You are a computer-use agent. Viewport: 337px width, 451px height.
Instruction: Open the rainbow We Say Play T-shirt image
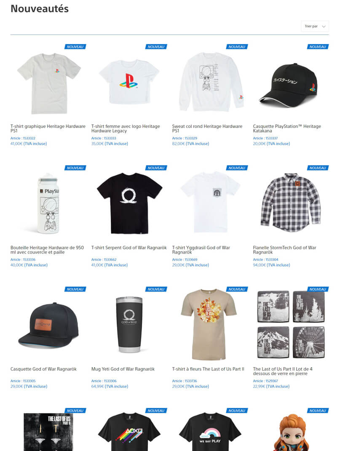(x=210, y=432)
